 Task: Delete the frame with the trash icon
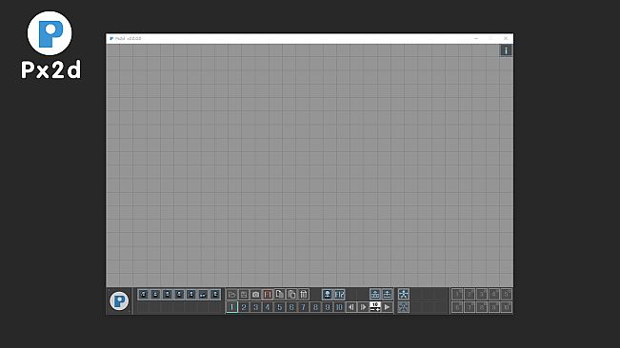click(x=303, y=294)
